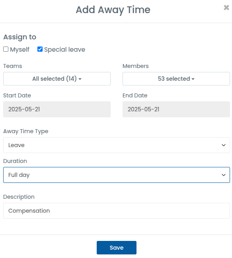Save the away time entry
232x258 pixels.
pyautogui.click(x=117, y=248)
